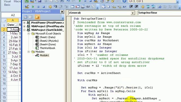Click the Save disk icon in Standard toolbar
Viewport: 181px width, 102px height.
pyautogui.click(x=40, y=1)
